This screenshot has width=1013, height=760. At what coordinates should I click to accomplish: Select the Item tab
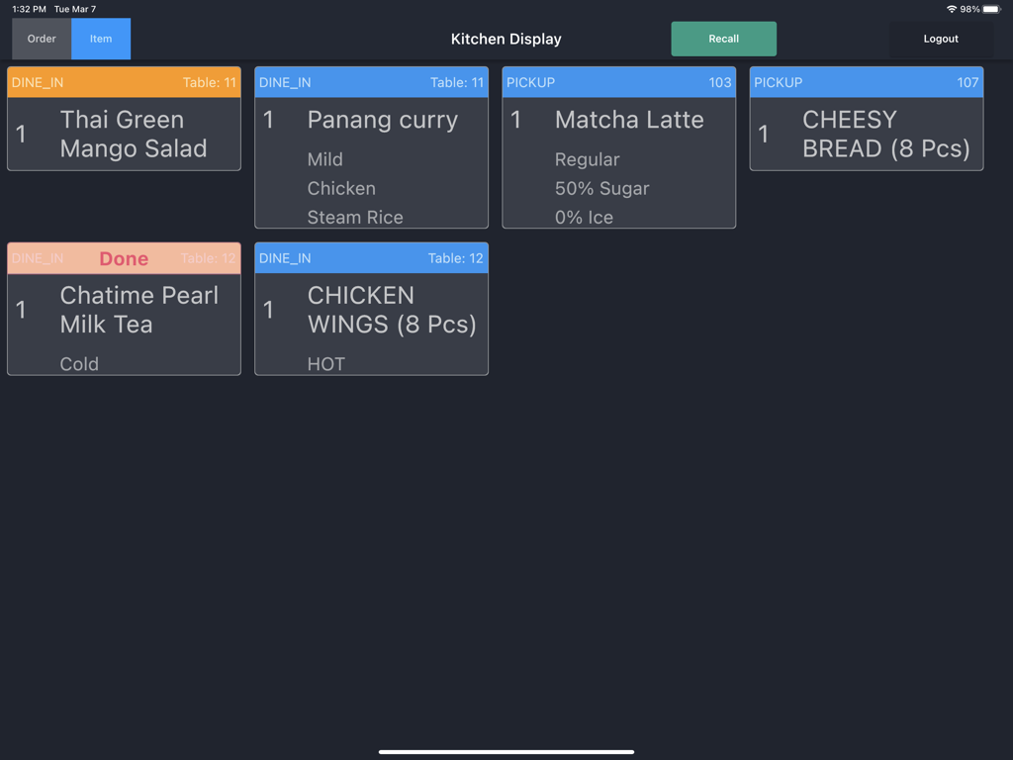(x=100, y=39)
